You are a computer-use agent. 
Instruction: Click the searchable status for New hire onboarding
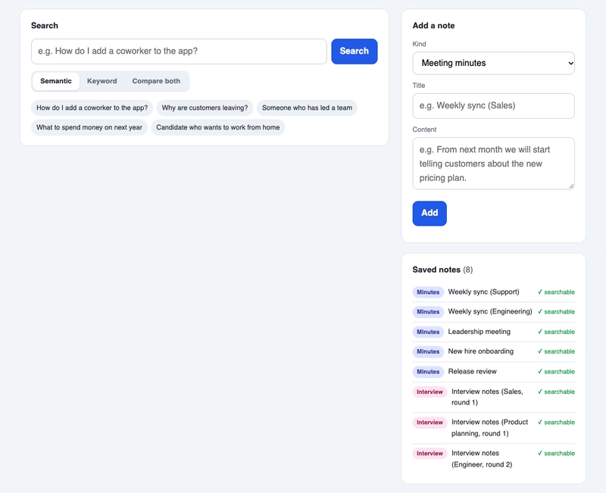pos(556,351)
